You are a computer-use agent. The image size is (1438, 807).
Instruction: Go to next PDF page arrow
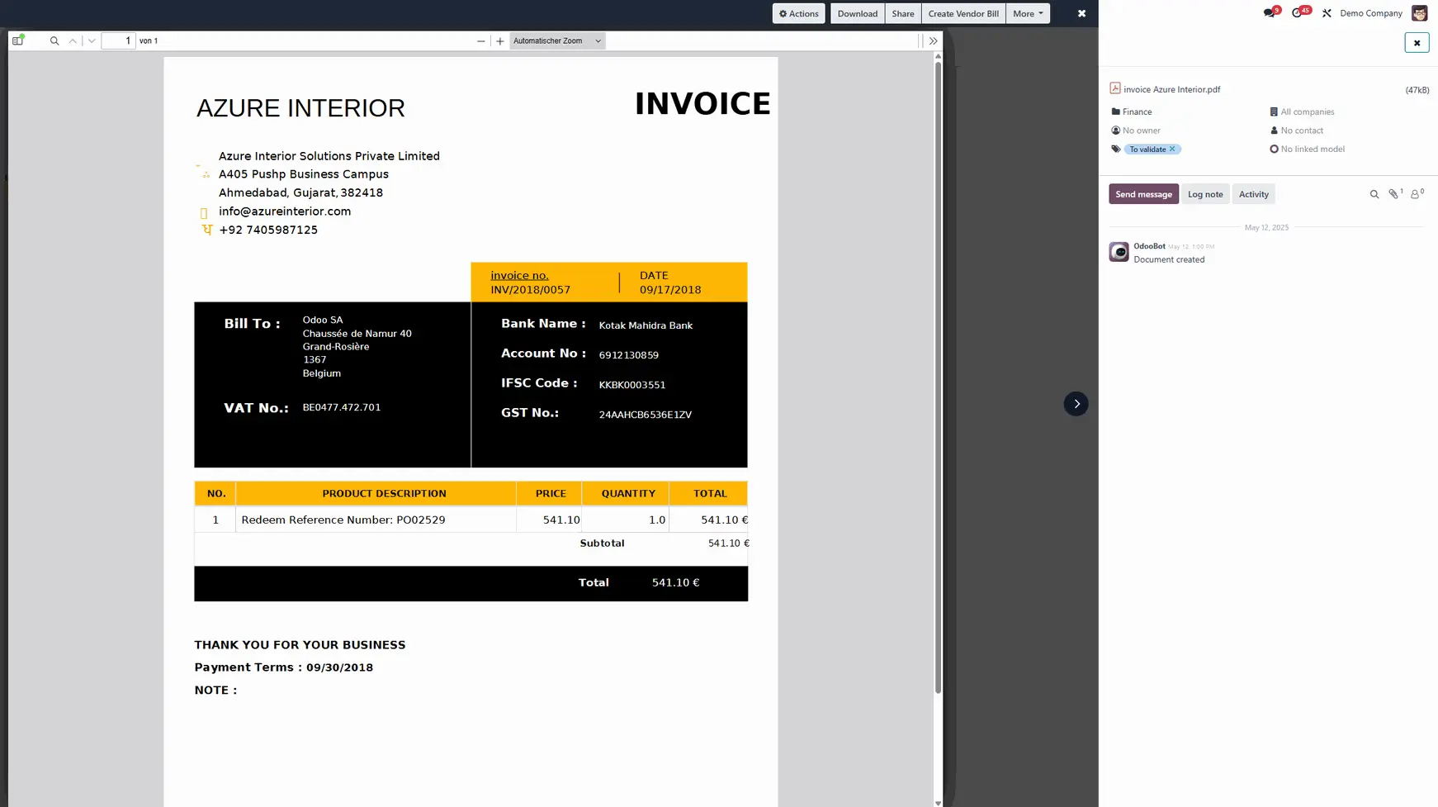pyautogui.click(x=92, y=40)
